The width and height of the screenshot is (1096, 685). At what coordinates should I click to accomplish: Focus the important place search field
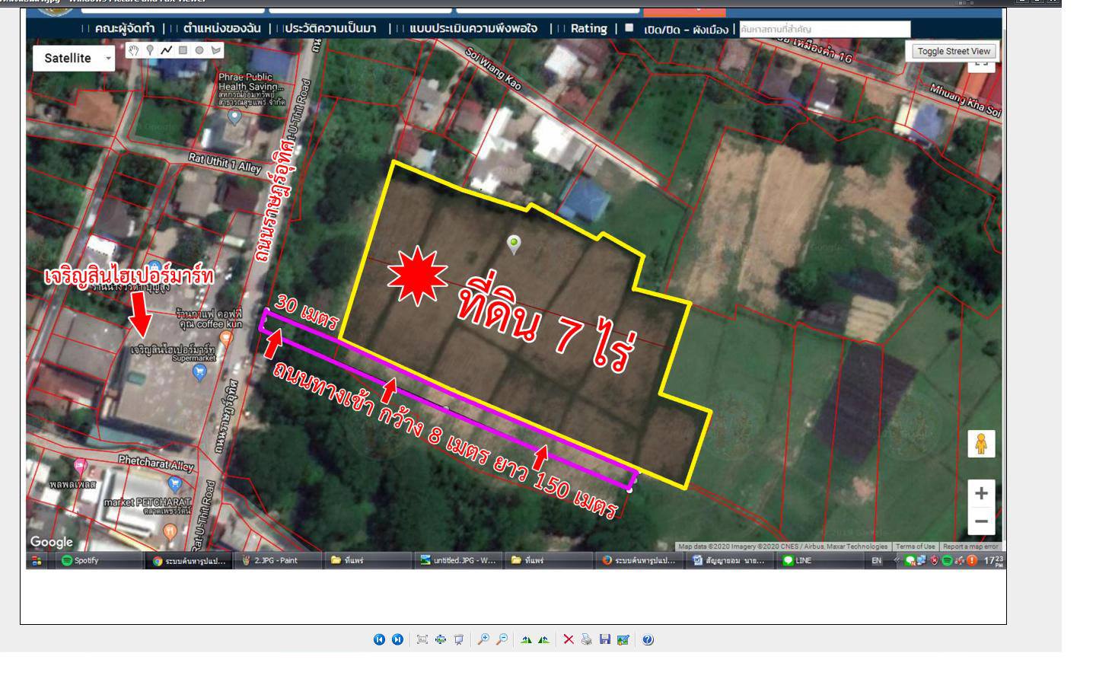[824, 29]
